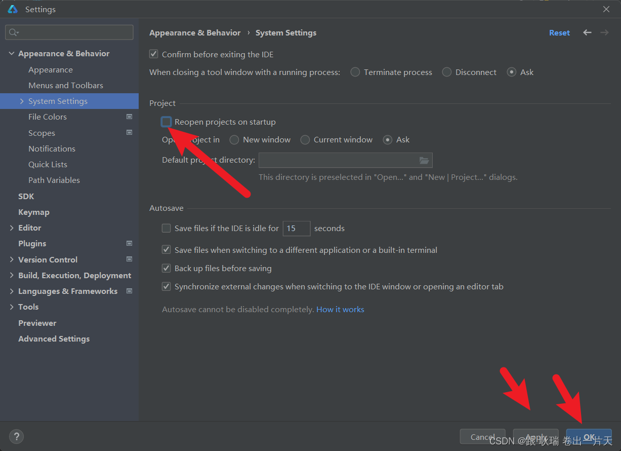Close the Settings dialog window

pyautogui.click(x=606, y=9)
